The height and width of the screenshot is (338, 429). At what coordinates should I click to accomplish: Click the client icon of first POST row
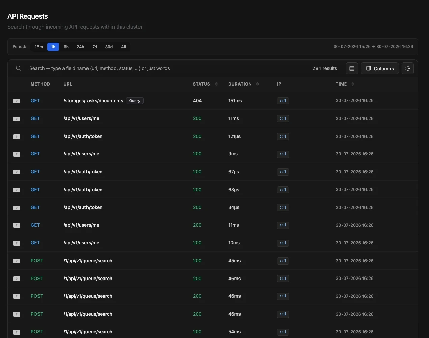[17, 261]
